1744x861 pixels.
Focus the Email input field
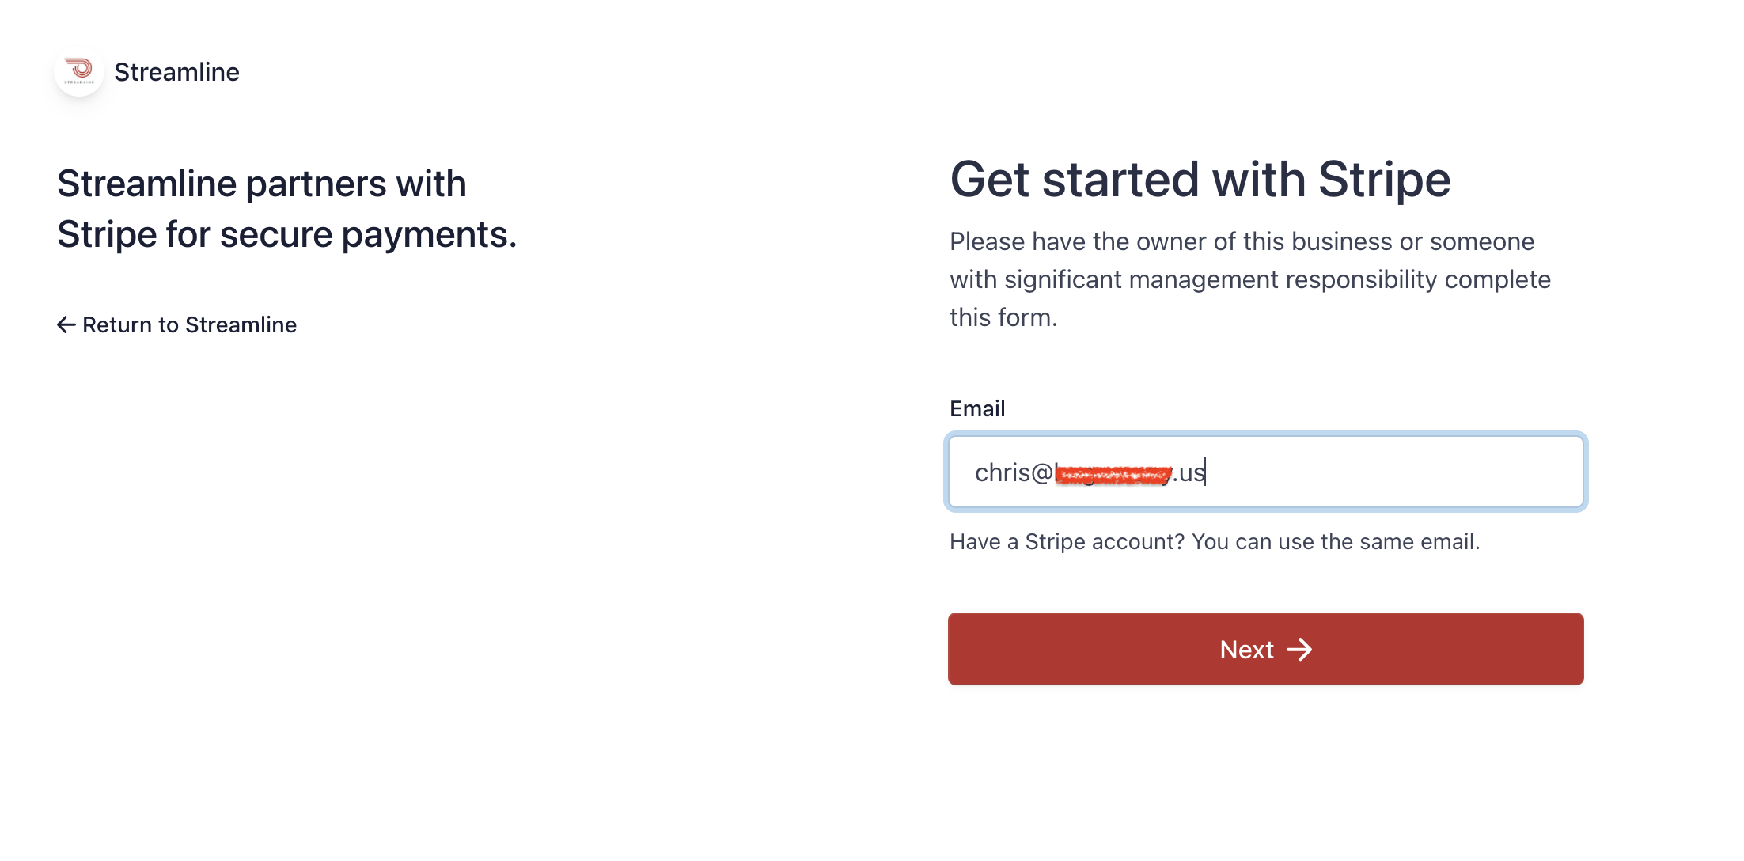coord(1266,472)
